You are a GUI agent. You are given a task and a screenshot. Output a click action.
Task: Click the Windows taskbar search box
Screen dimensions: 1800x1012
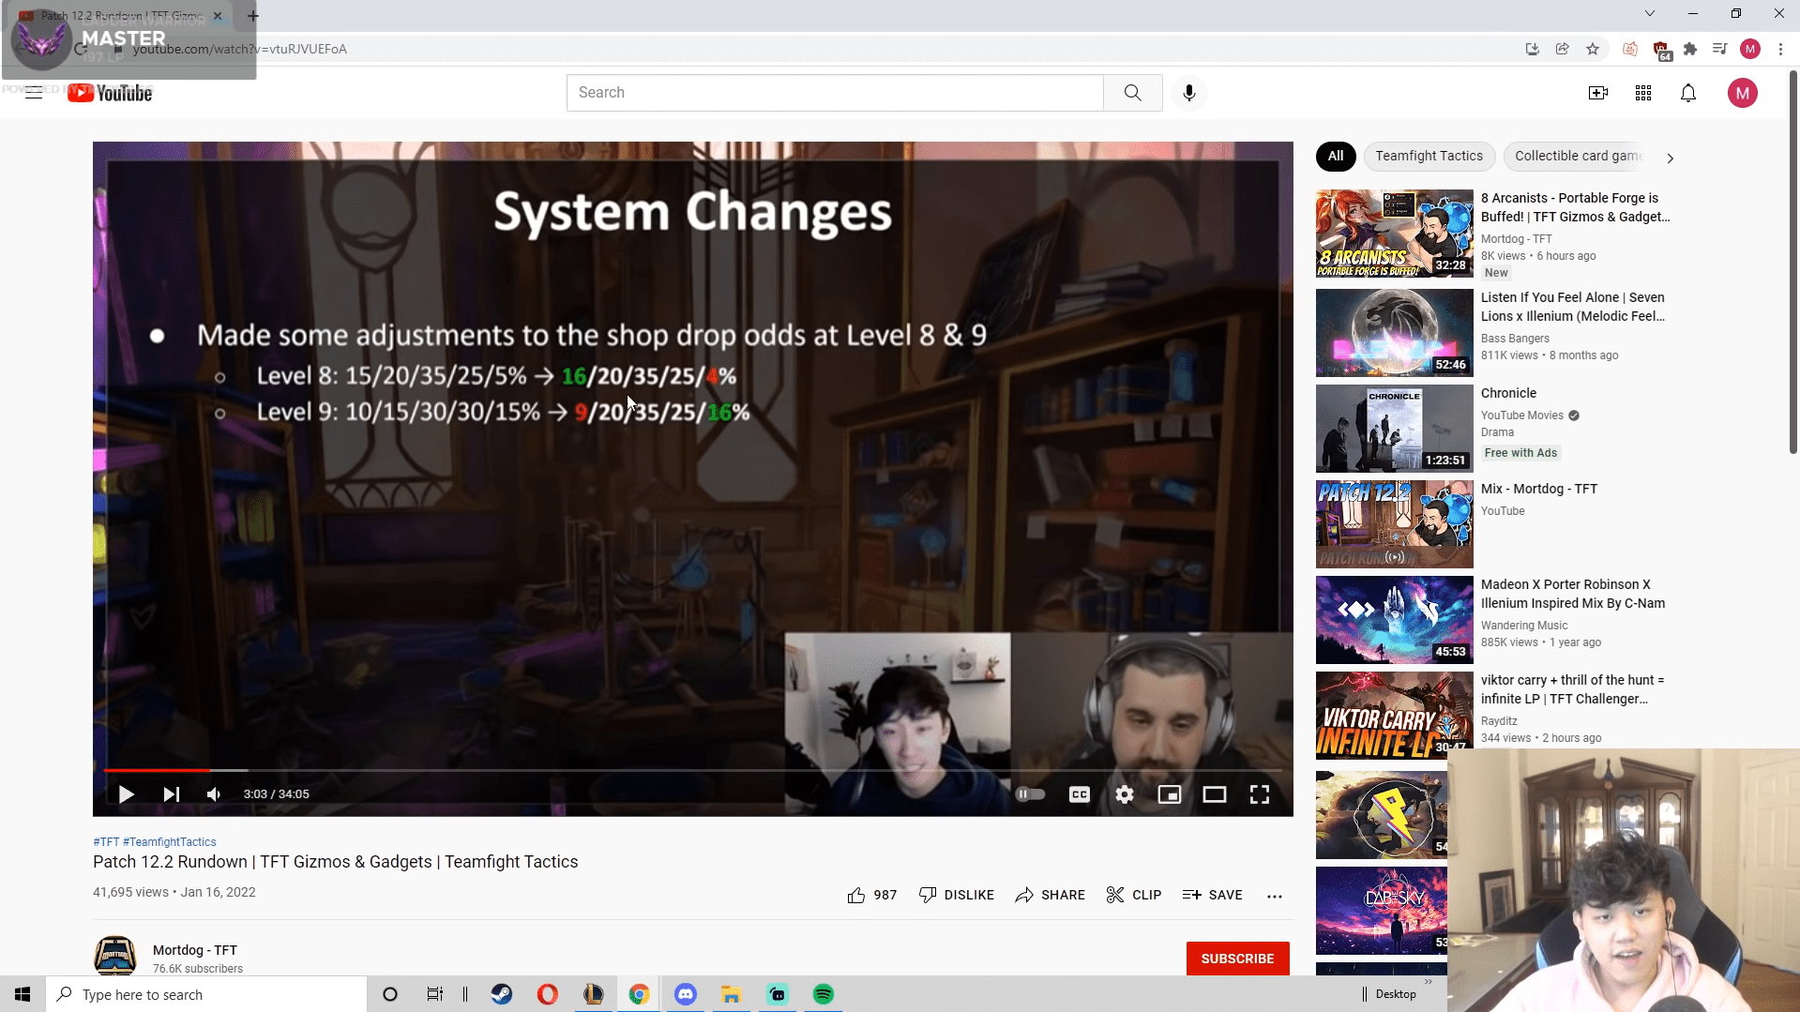coord(206,994)
